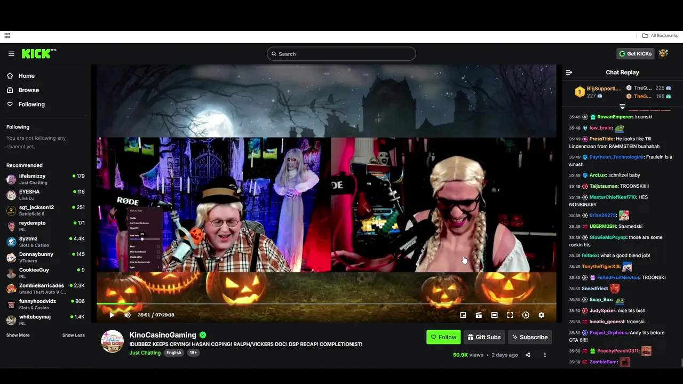Show Less recommended channels
The image size is (683, 384).
74,335
